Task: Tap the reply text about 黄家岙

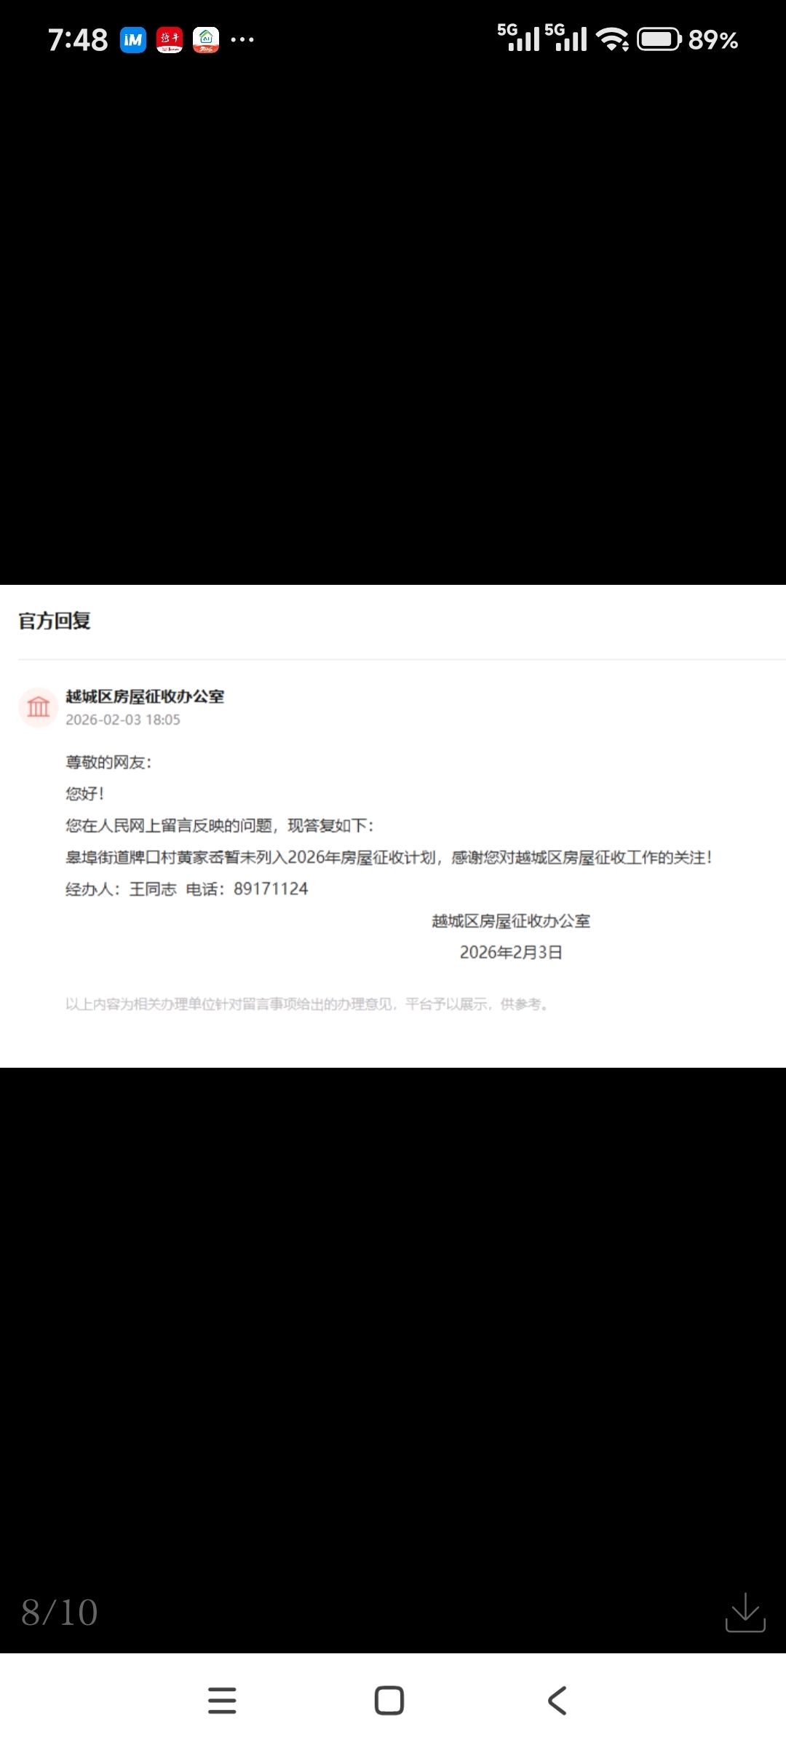Action: (389, 857)
